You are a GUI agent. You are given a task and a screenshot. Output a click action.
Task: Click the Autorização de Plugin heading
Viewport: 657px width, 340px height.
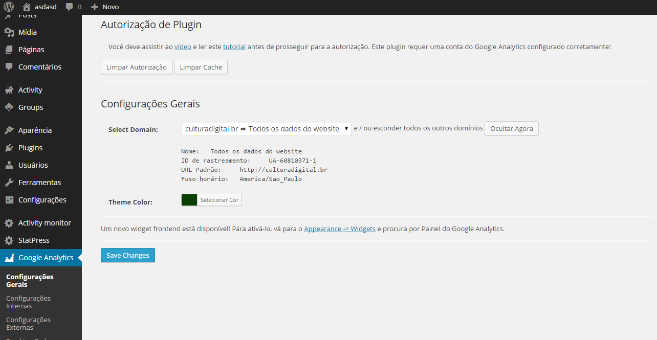[x=151, y=25]
